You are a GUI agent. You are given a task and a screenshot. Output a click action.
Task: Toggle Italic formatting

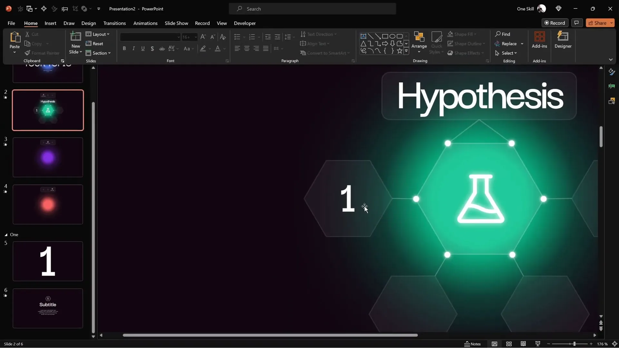(133, 48)
